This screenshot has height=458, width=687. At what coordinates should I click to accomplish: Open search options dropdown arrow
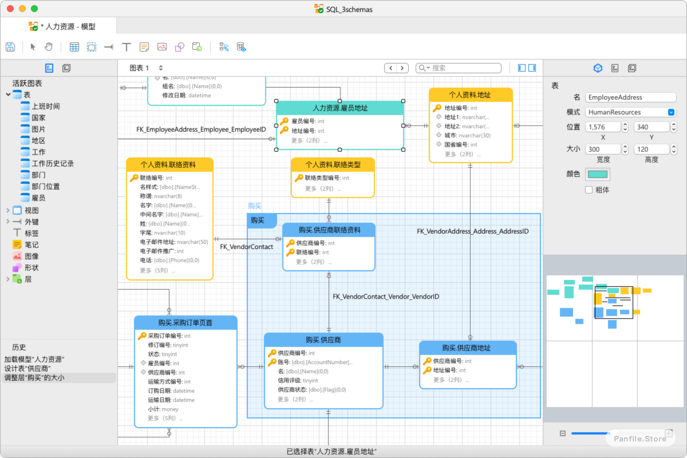pyautogui.click(x=428, y=68)
